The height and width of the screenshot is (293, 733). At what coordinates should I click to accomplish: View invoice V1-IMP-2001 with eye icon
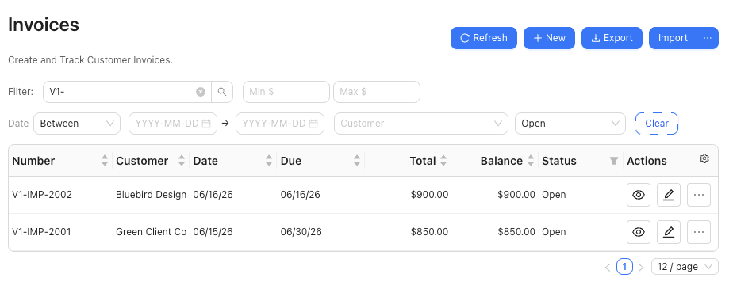tap(639, 232)
